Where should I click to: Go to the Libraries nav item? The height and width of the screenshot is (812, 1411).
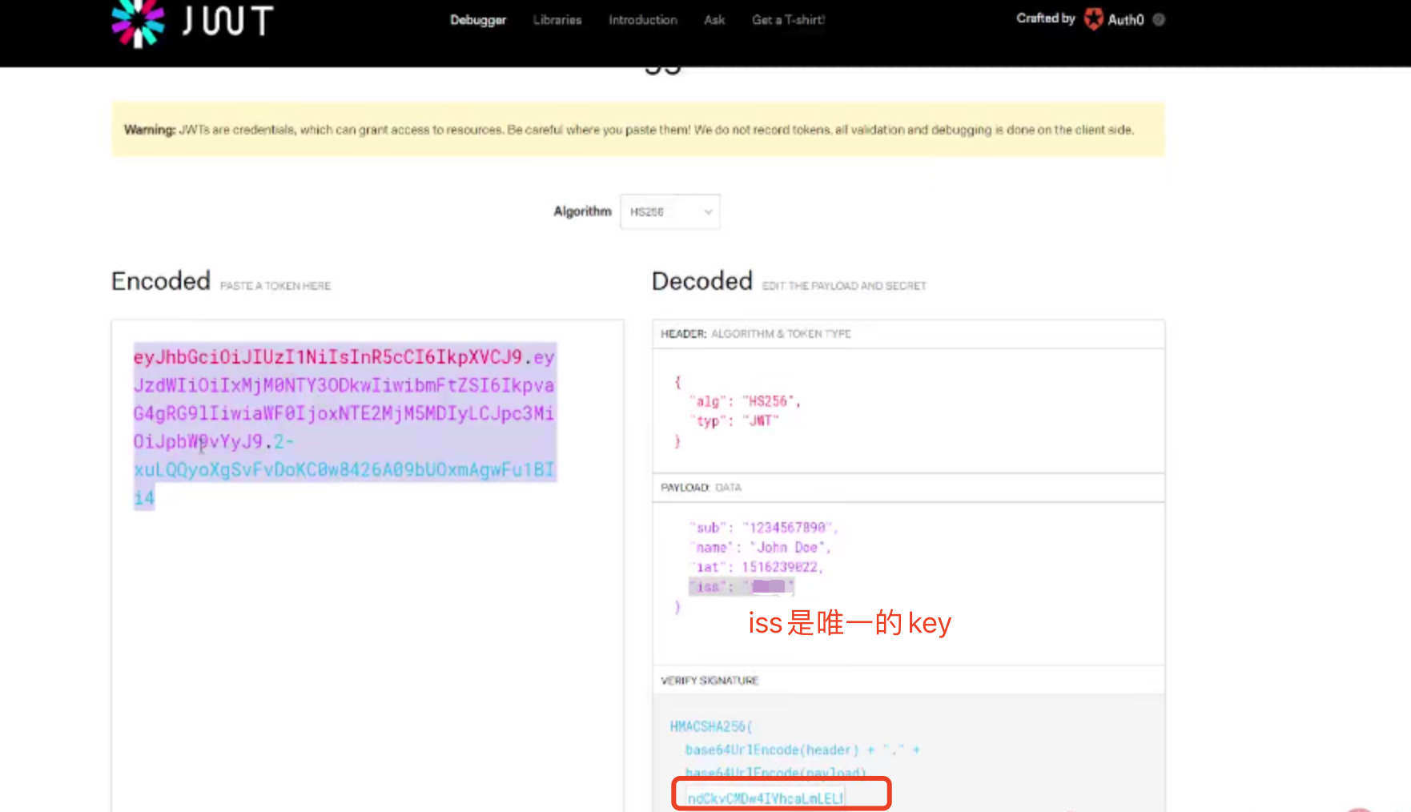(557, 20)
